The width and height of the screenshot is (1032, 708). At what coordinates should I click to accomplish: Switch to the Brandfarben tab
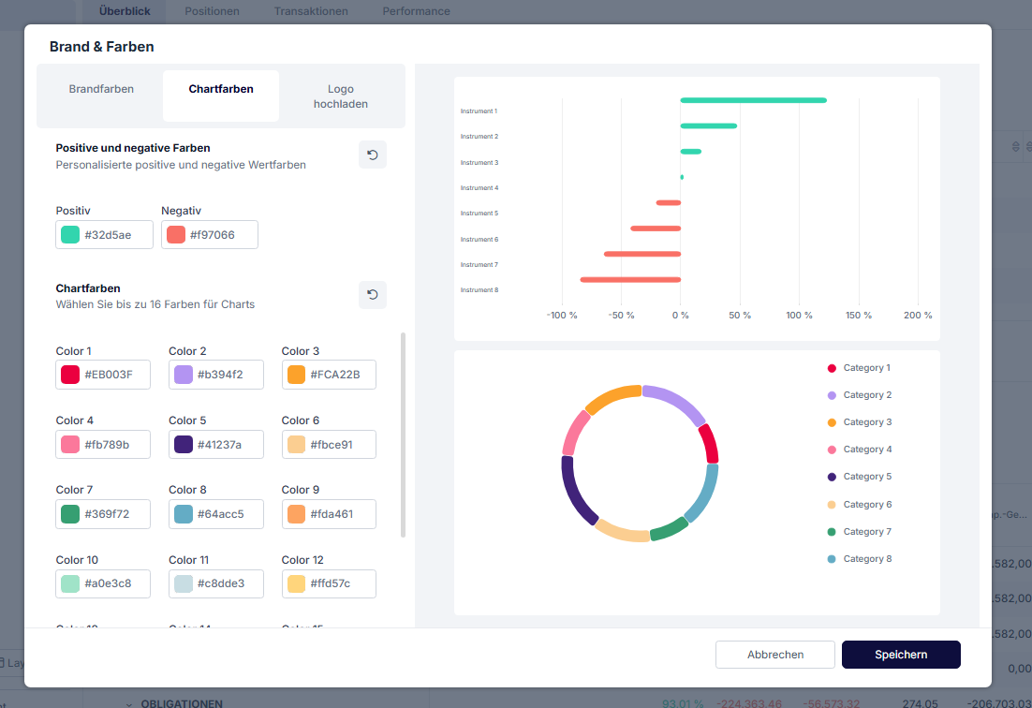click(101, 90)
